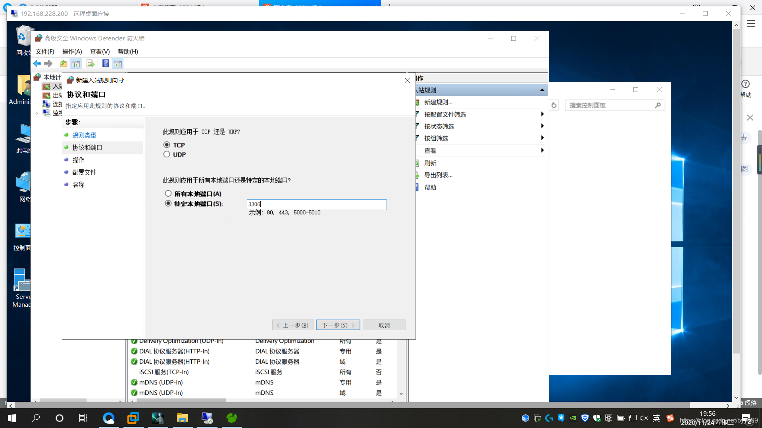Click 导出列表... in actions pane
762x428 pixels.
coord(438,175)
